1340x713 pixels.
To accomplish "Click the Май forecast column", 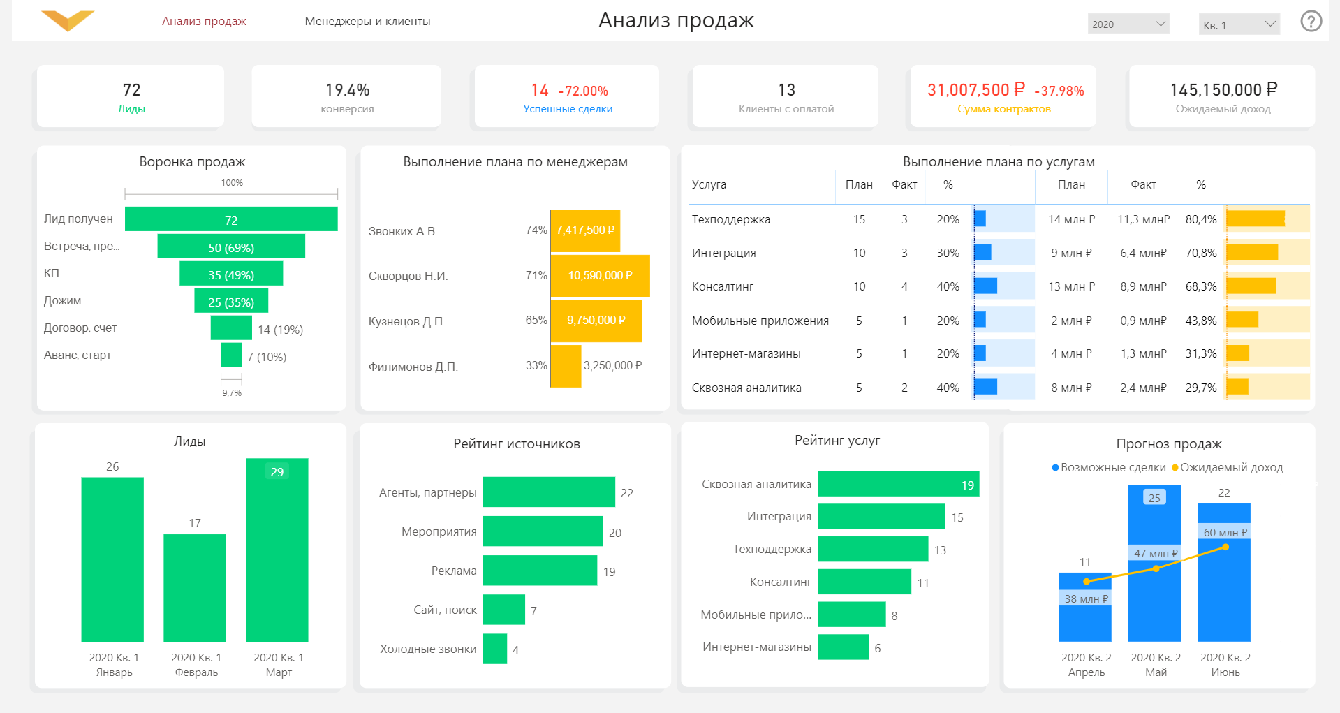I will (1155, 563).
